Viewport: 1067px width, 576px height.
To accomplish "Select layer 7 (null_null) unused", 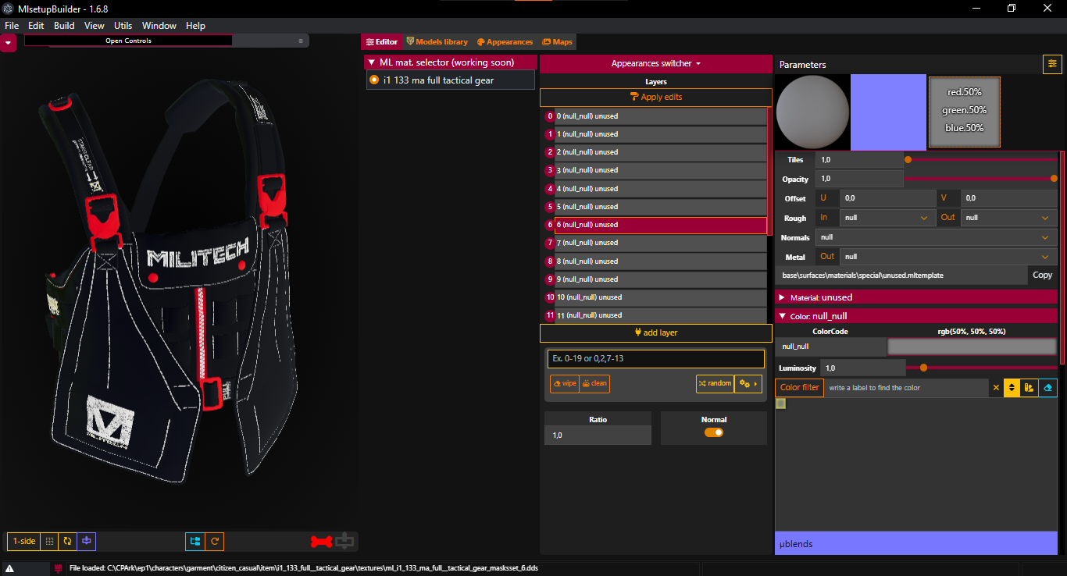I will 661,243.
